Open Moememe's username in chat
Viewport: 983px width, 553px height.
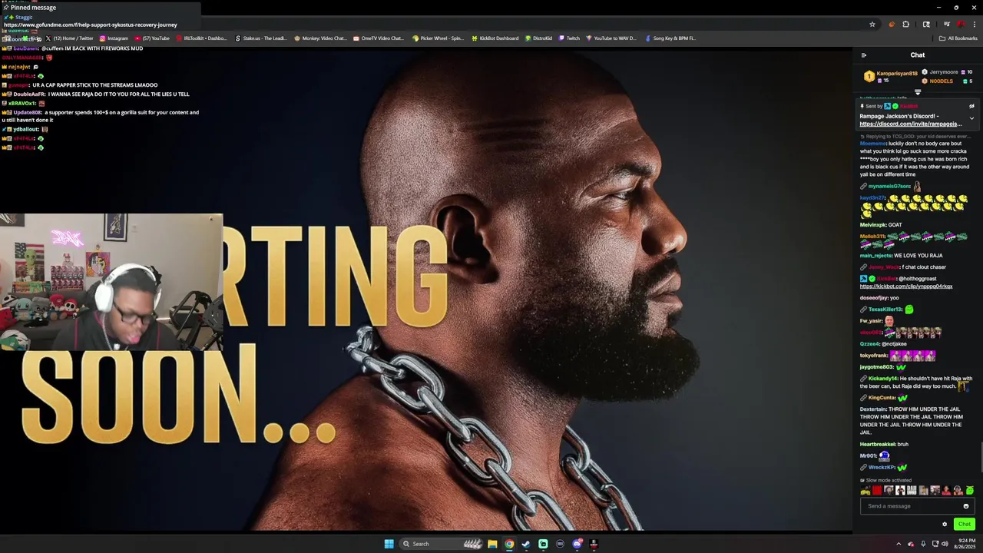click(x=872, y=144)
